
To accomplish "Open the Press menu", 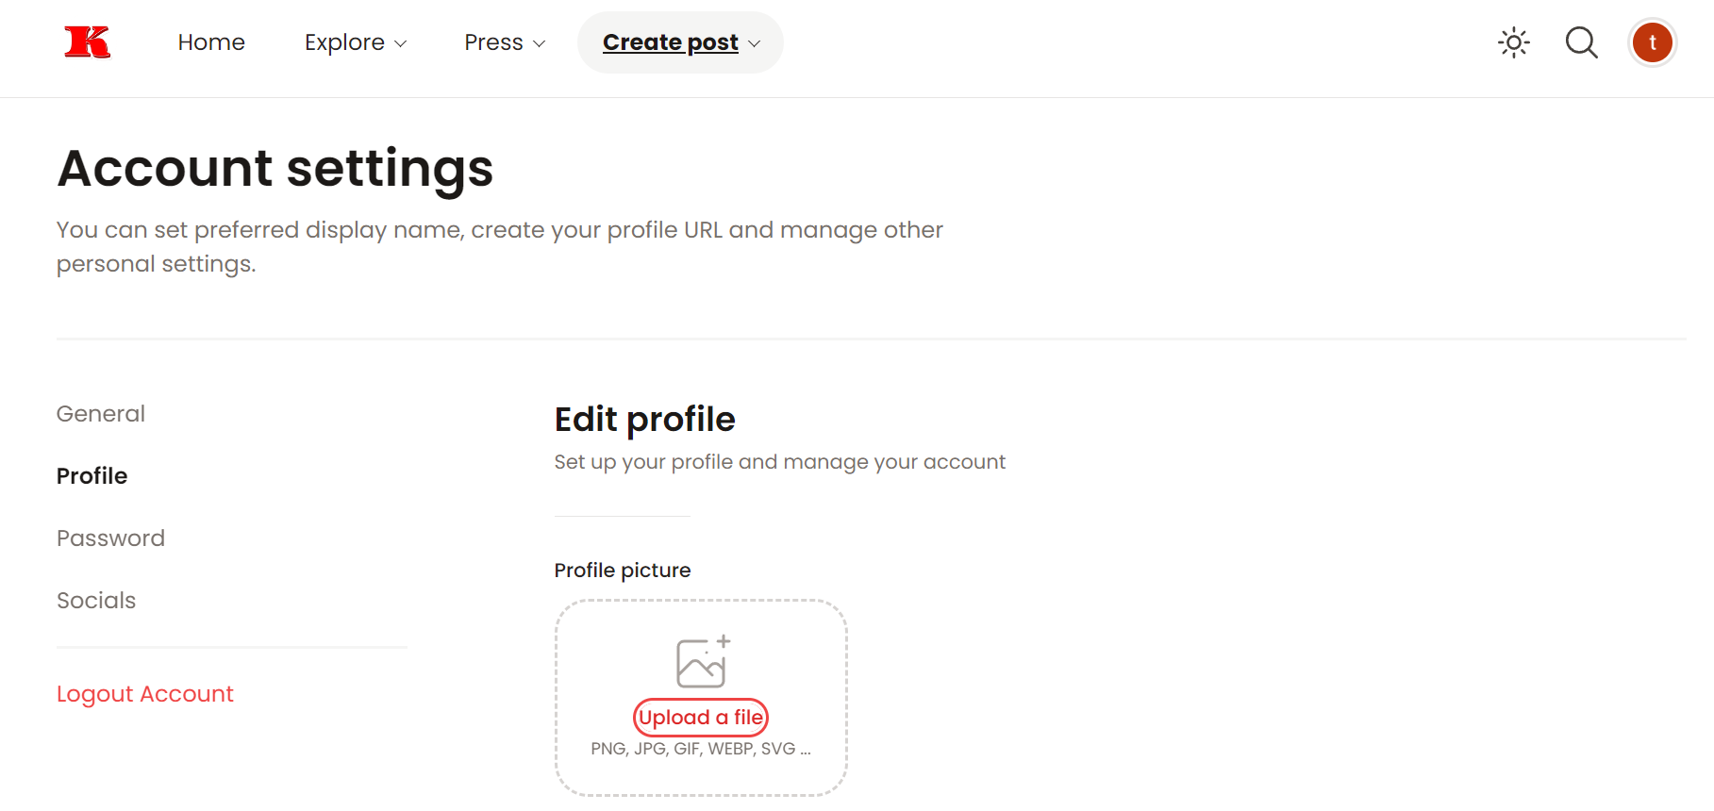I will pos(505,42).
